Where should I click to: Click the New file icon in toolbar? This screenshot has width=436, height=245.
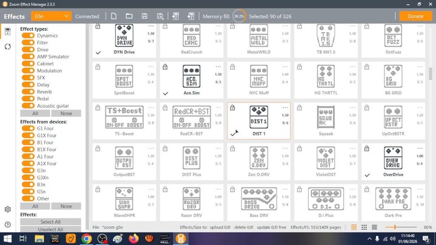[114, 16]
